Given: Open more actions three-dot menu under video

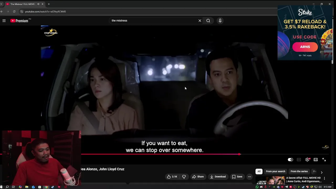Looking at the screenshot, I should point(249,177).
